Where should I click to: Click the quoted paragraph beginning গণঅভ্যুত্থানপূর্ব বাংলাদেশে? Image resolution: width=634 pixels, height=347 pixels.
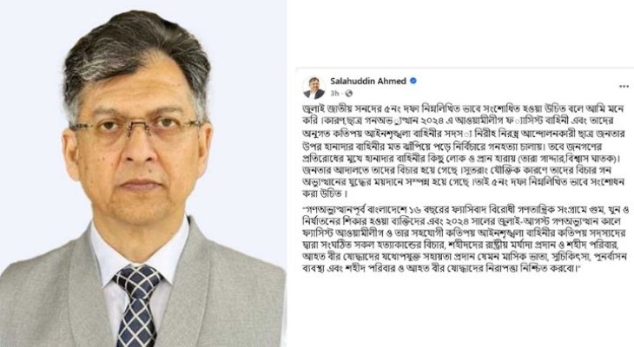click(466, 239)
